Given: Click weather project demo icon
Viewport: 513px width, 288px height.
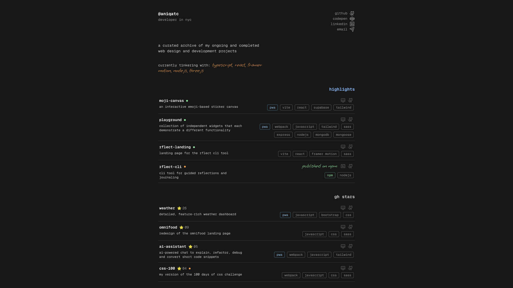Looking at the screenshot, I should point(343,208).
